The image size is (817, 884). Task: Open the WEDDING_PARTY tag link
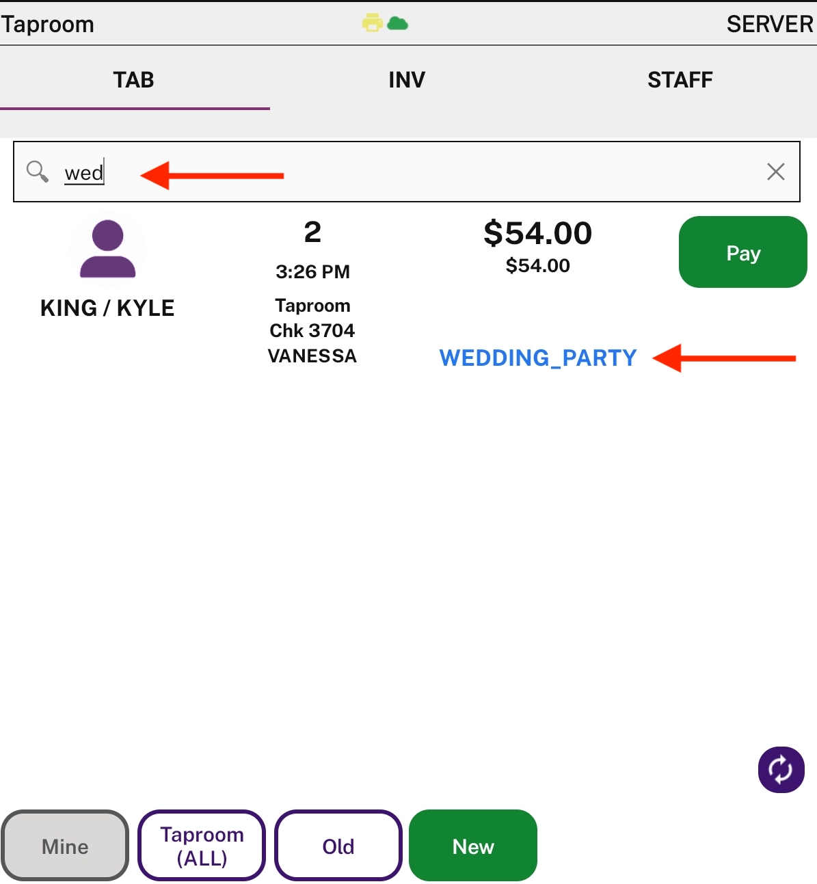538,358
